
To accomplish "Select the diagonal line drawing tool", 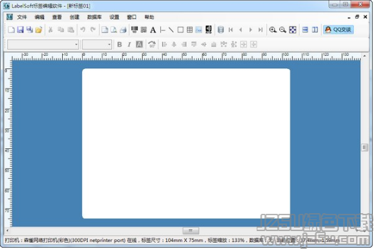I will 171,30.
